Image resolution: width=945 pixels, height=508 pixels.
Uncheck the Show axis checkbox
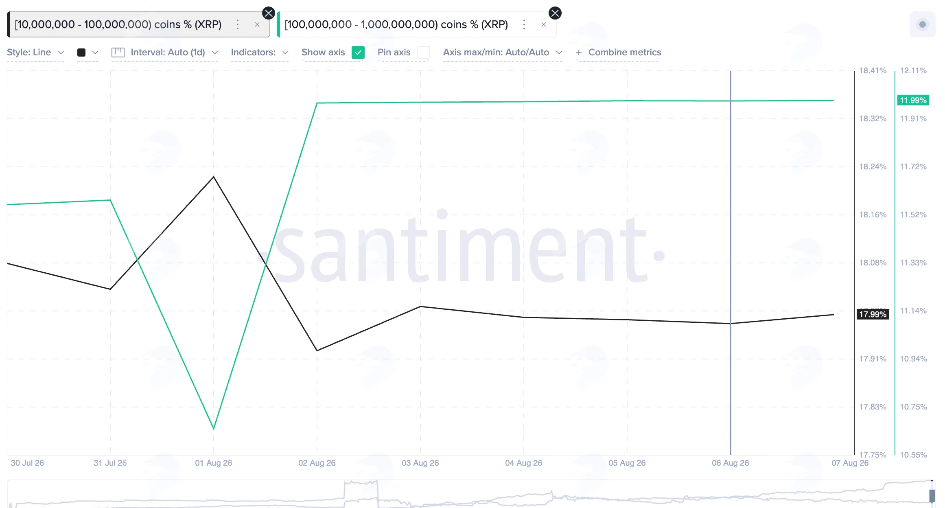pos(358,53)
